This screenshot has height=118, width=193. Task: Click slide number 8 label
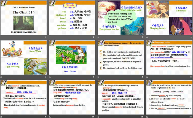(x=191, y=77)
